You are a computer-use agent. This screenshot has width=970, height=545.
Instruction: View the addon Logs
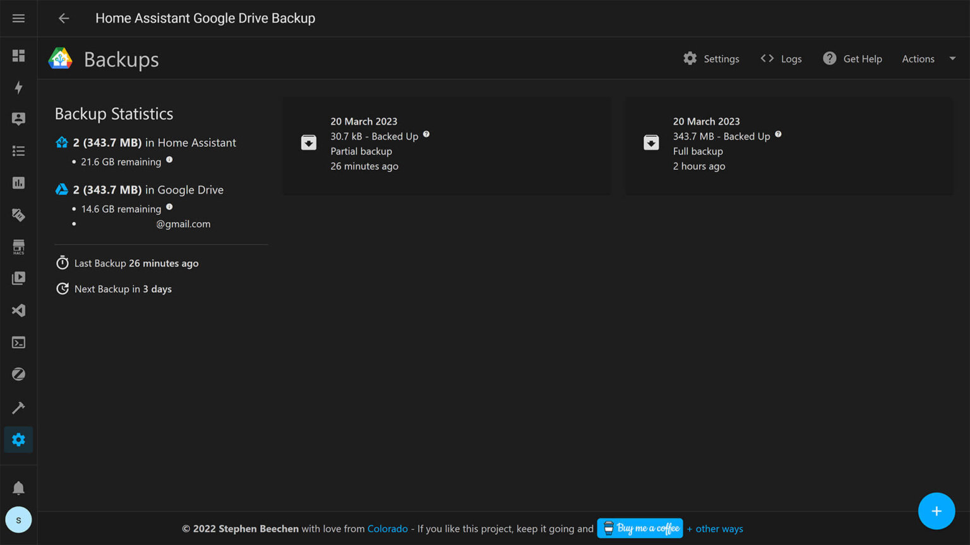[x=781, y=58]
